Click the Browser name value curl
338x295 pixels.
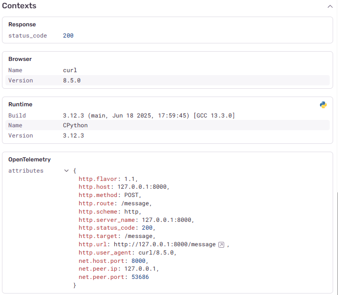(x=70, y=70)
